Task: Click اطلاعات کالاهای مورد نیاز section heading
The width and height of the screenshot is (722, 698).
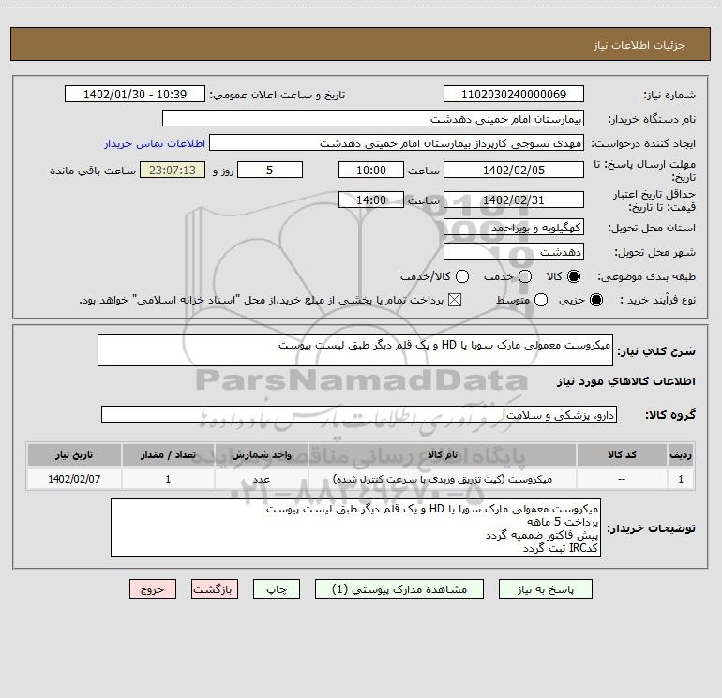Action: tap(625, 381)
